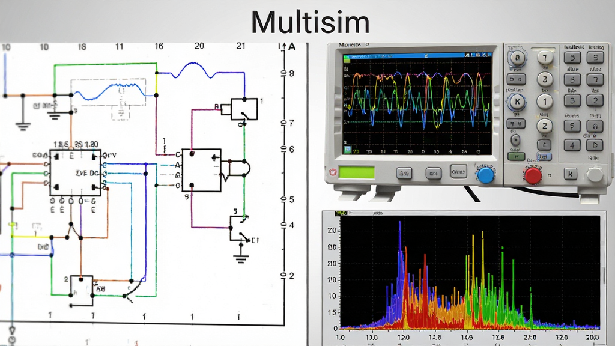Turn the blue knob under the oscilloscope screen
Screen dimensions: 615x346
pyautogui.click(x=485, y=175)
